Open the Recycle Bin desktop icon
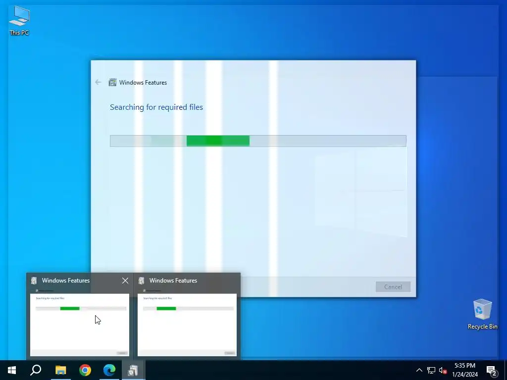The height and width of the screenshot is (380, 507). (482, 314)
